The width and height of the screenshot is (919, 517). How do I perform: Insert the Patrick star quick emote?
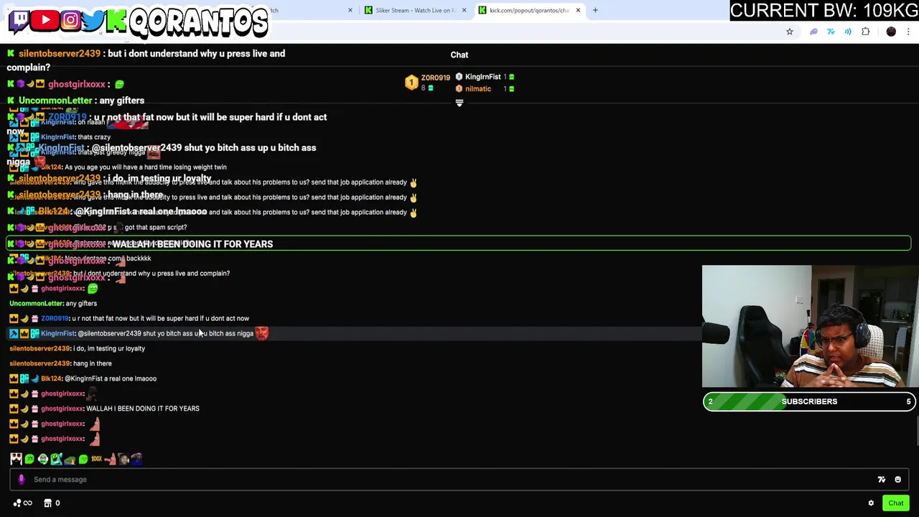(x=111, y=459)
